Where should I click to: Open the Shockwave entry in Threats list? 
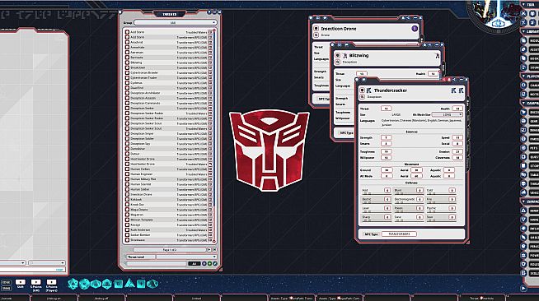(x=168, y=240)
